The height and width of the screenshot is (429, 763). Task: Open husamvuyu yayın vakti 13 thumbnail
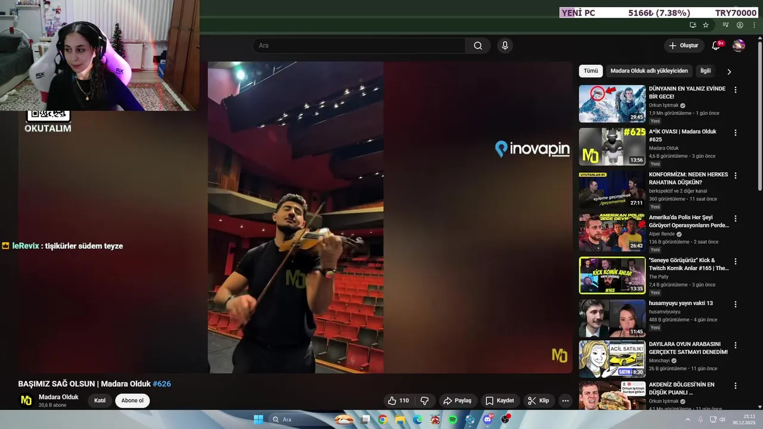pyautogui.click(x=612, y=318)
